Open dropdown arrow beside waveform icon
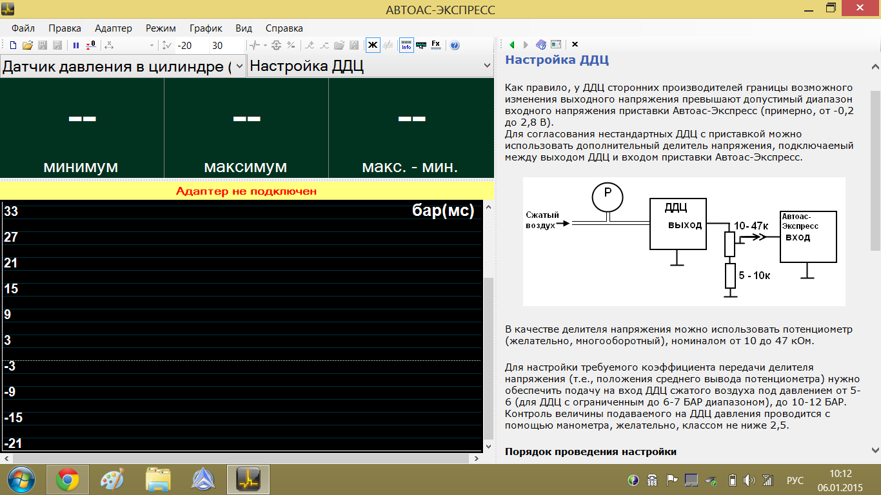 pos(264,46)
